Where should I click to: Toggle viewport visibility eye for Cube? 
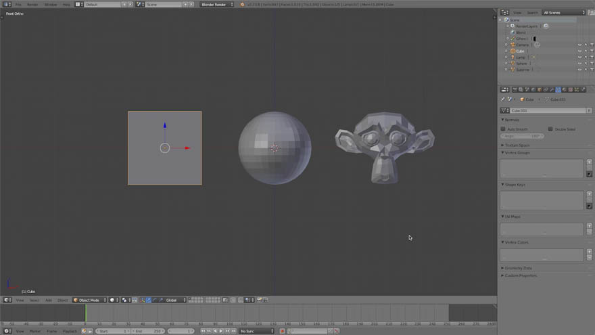[579, 51]
